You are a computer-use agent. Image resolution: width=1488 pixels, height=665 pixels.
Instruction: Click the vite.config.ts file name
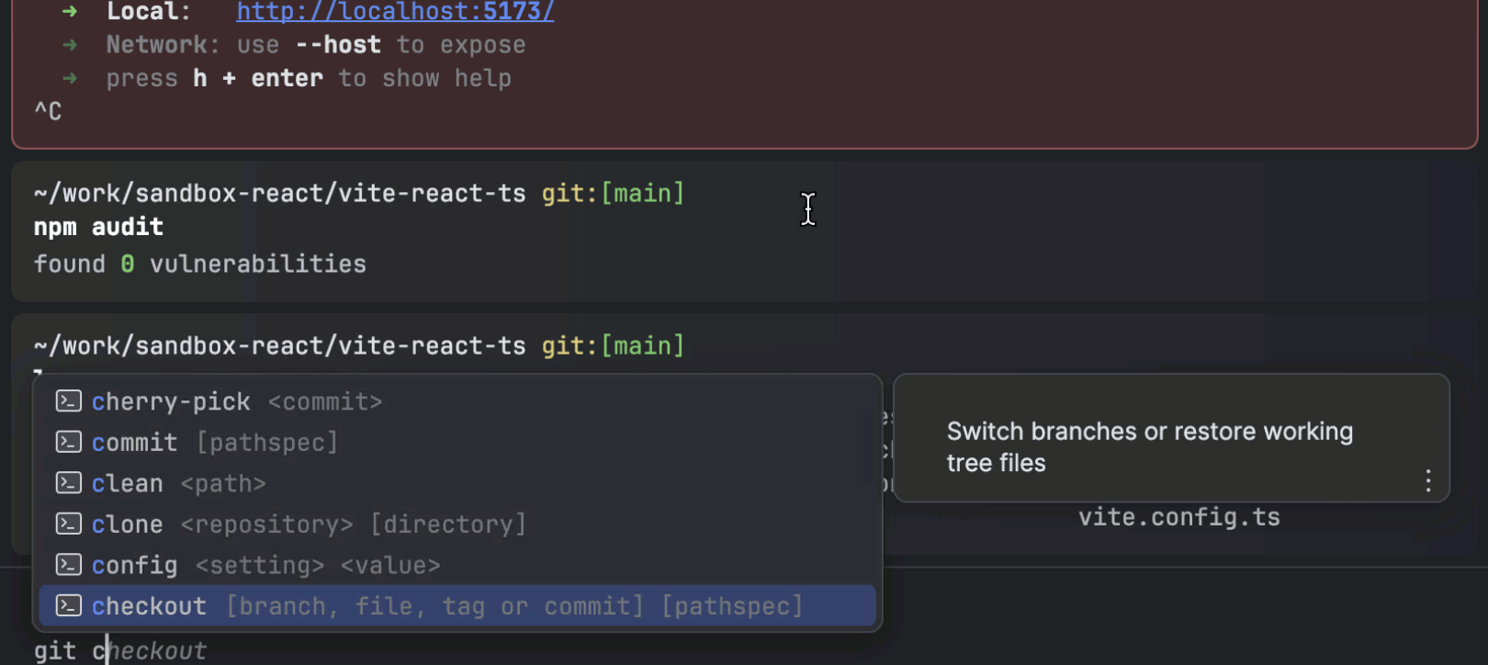point(1178,517)
